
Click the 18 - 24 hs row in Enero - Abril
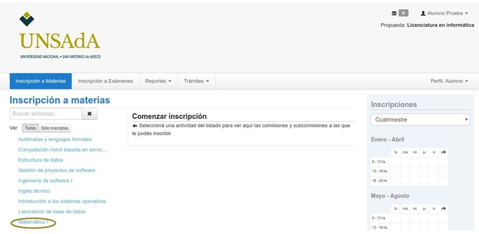click(409, 181)
